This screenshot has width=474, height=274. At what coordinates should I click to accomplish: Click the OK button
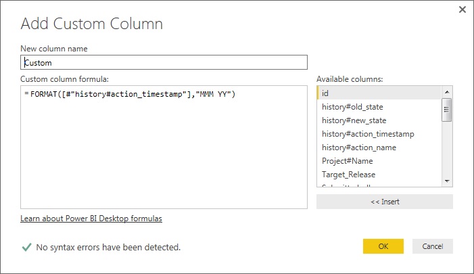pyautogui.click(x=383, y=246)
